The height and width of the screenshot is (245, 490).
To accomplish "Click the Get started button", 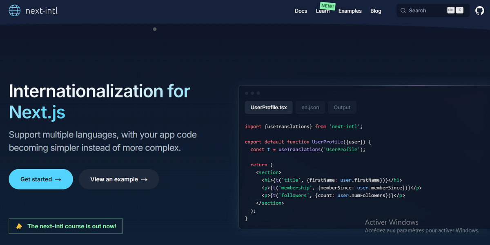I will point(41,179).
